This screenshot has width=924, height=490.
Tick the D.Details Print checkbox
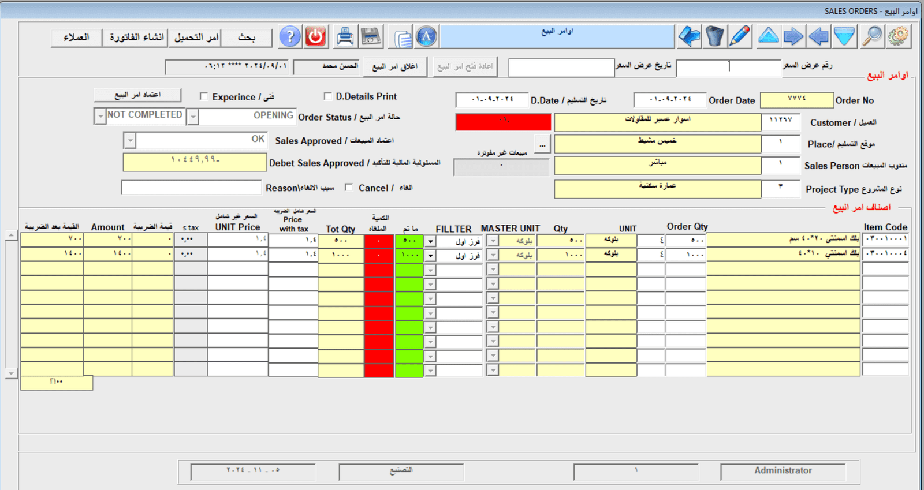coord(328,96)
